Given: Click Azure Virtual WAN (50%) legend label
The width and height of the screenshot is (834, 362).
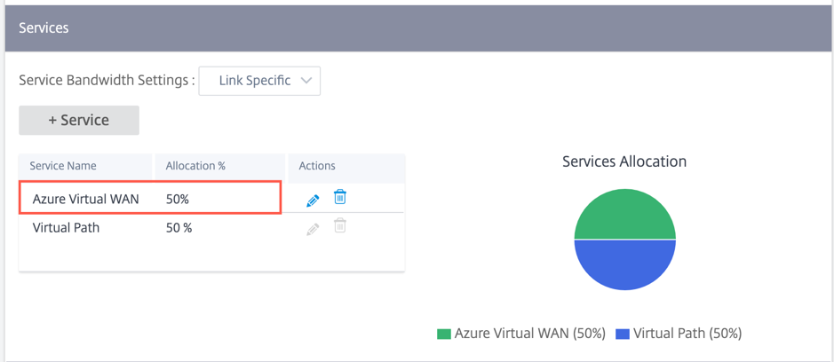Looking at the screenshot, I should (x=529, y=334).
